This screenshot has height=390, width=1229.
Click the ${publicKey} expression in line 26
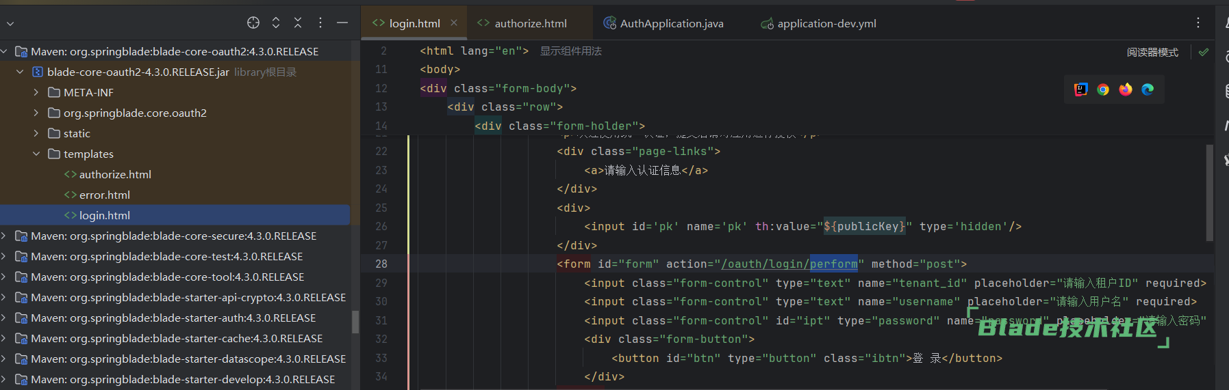click(x=865, y=226)
